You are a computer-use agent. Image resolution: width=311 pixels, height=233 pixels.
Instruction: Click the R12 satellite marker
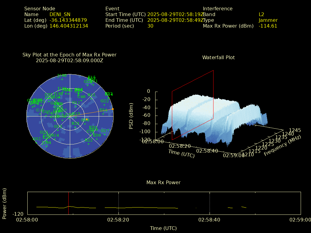tap(91, 99)
